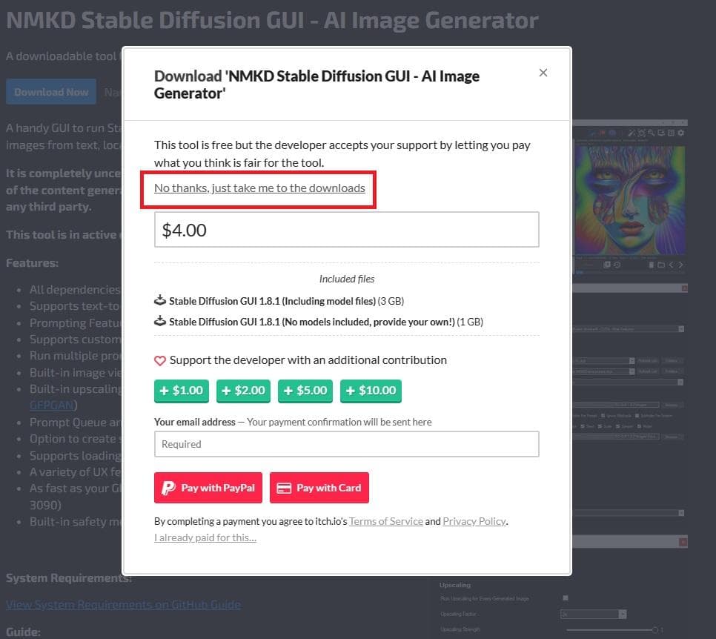The width and height of the screenshot is (716, 639).
Task: Add a $1.00 contribution
Action: 182,391
